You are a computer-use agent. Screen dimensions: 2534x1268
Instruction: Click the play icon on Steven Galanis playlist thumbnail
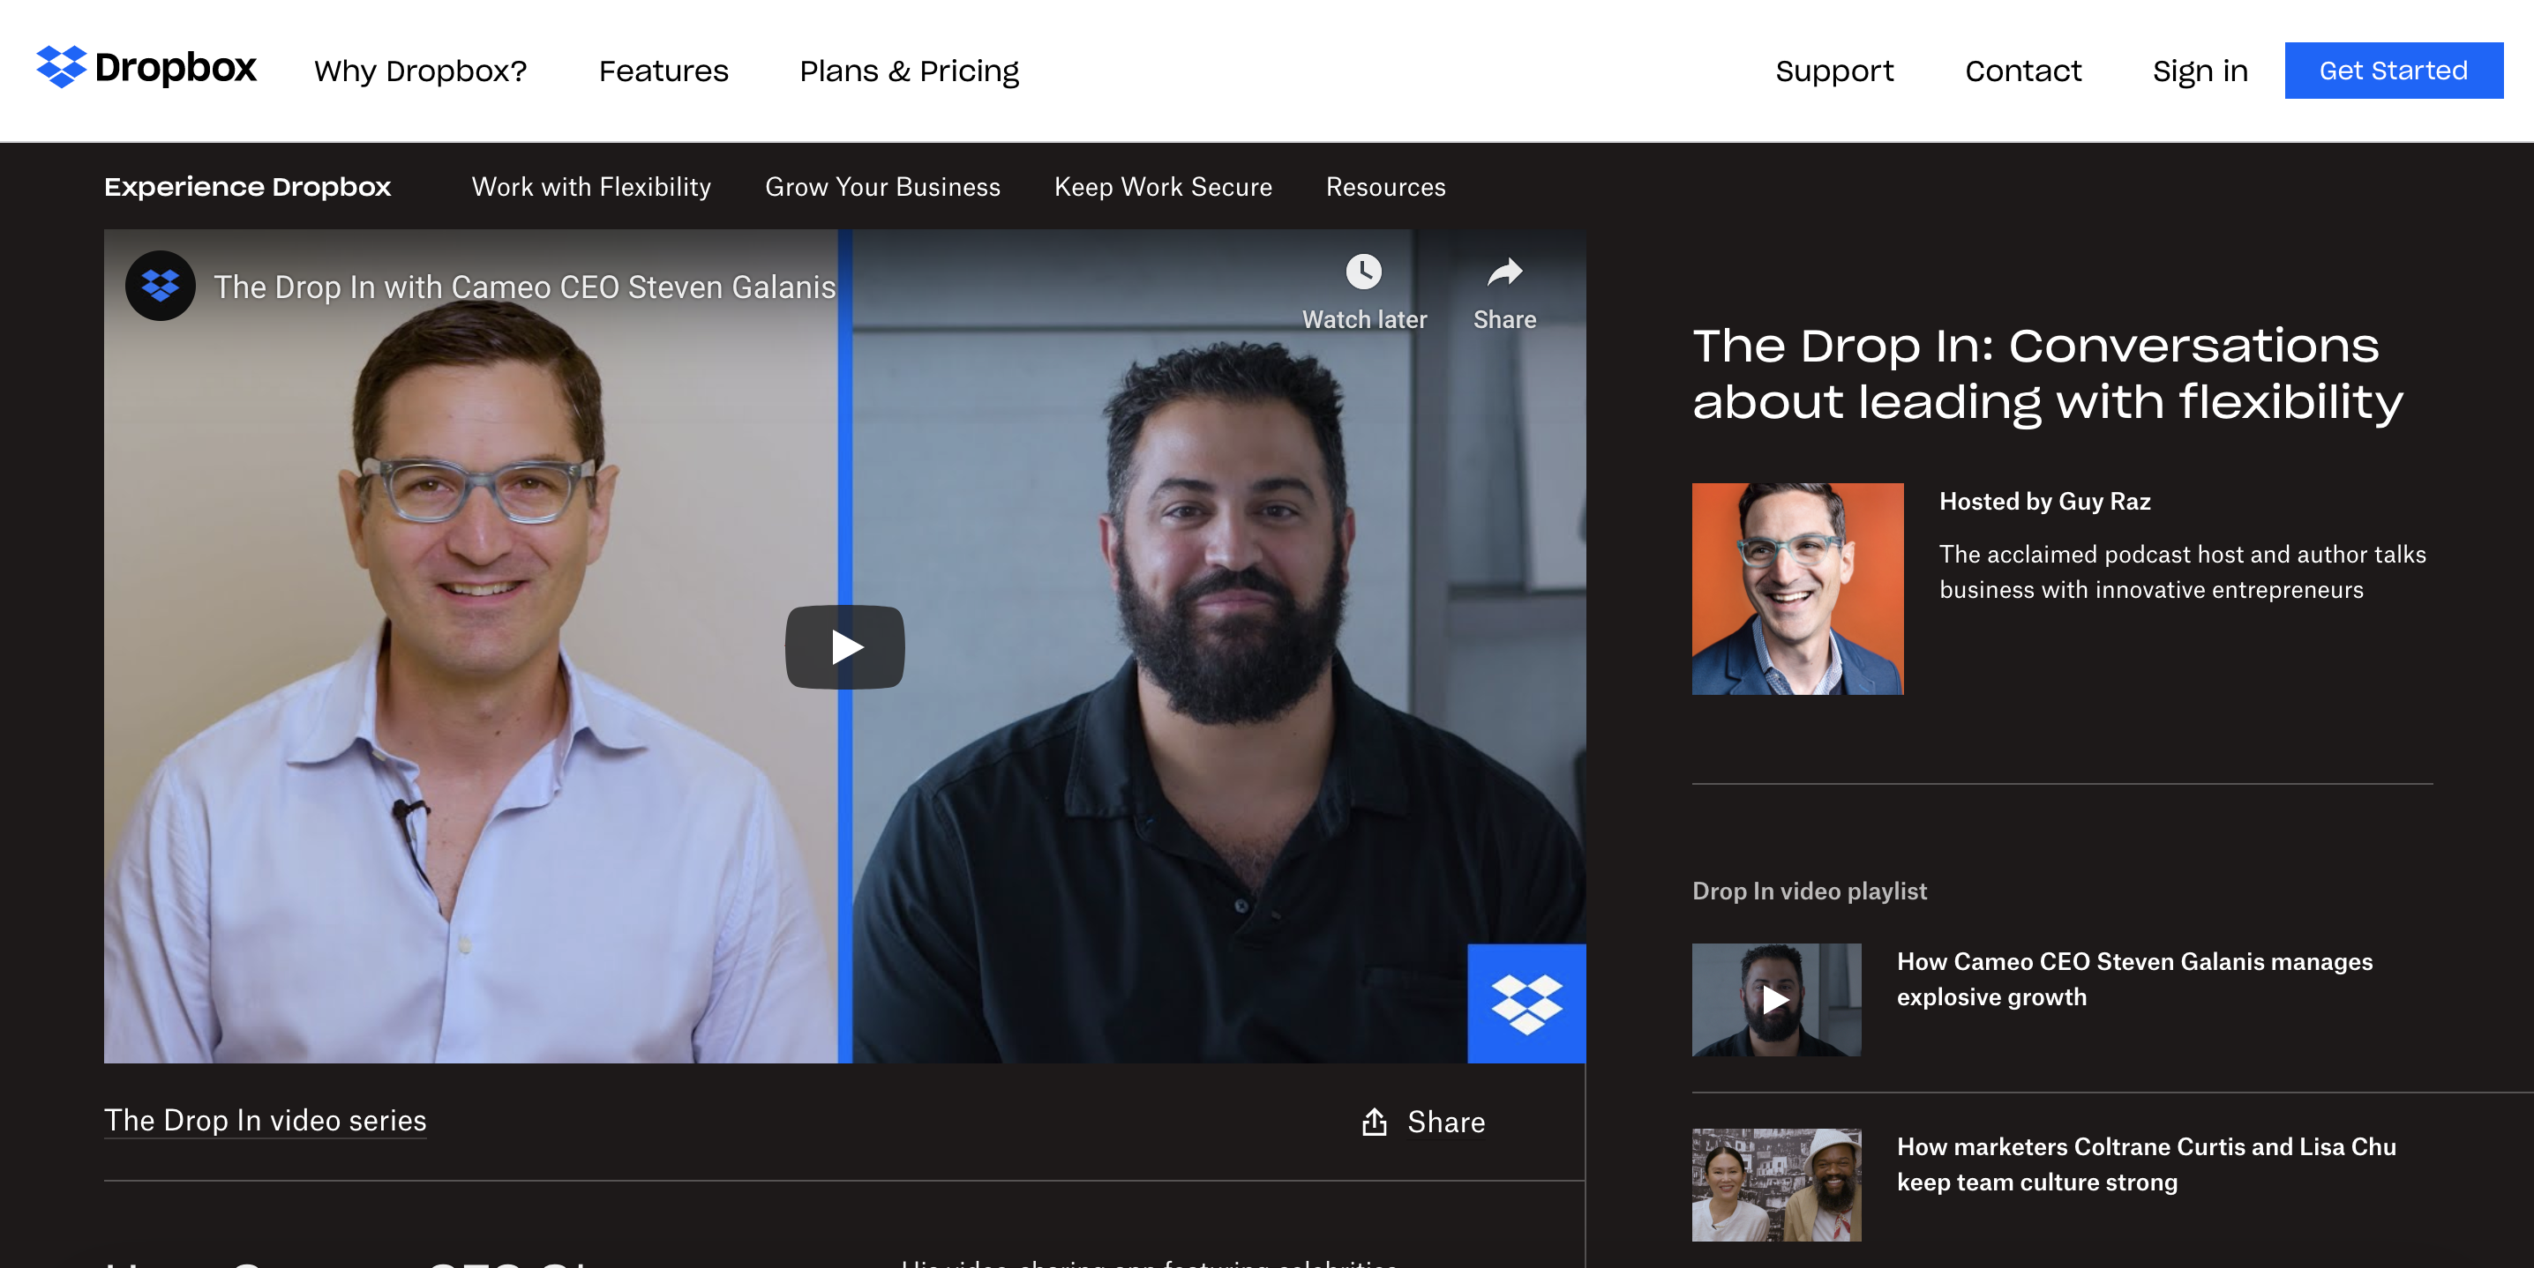[1775, 1000]
